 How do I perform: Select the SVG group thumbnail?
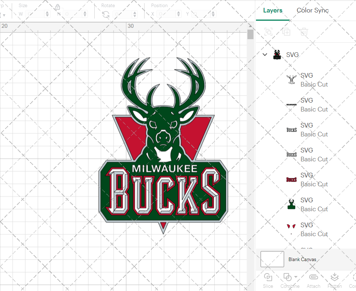click(277, 55)
